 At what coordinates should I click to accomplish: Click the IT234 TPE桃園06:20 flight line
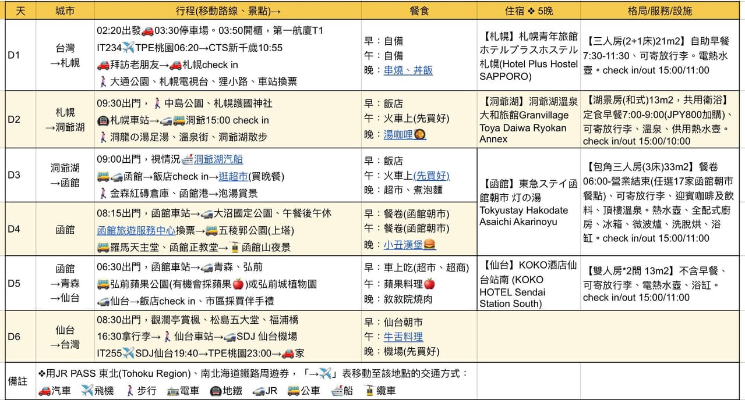[x=190, y=48]
